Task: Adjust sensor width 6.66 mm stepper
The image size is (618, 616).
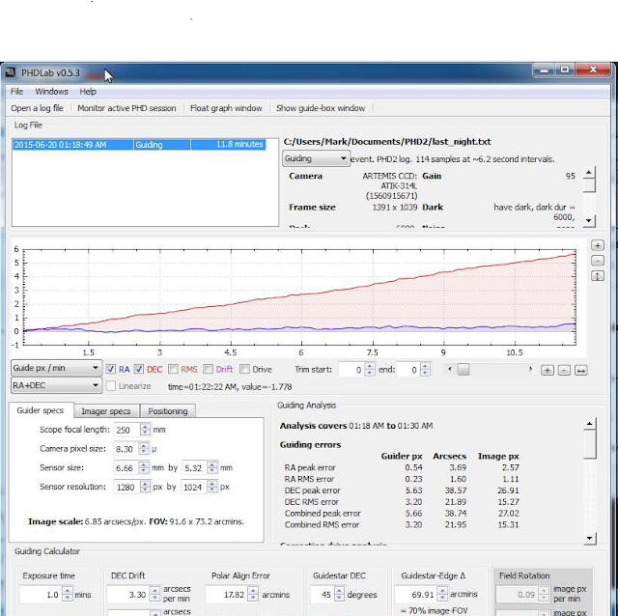Action: tap(144, 468)
